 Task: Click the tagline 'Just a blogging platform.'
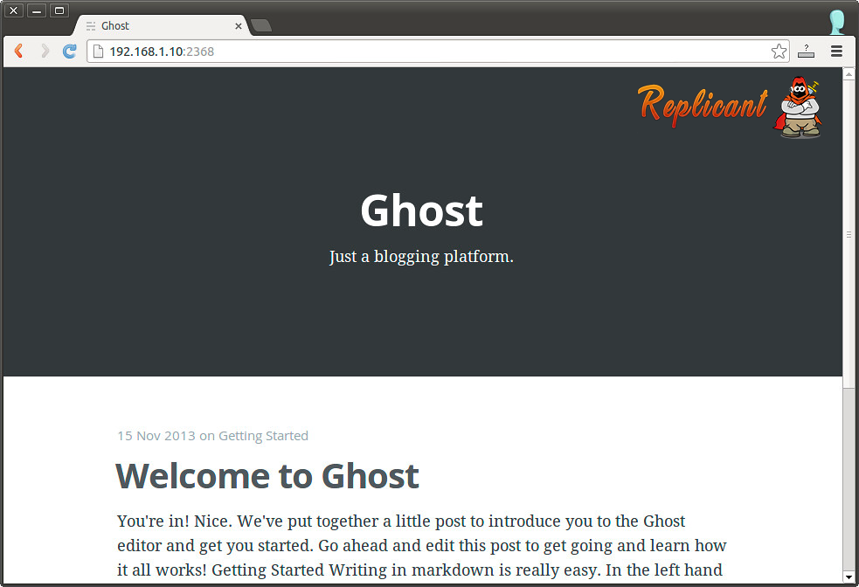(421, 256)
